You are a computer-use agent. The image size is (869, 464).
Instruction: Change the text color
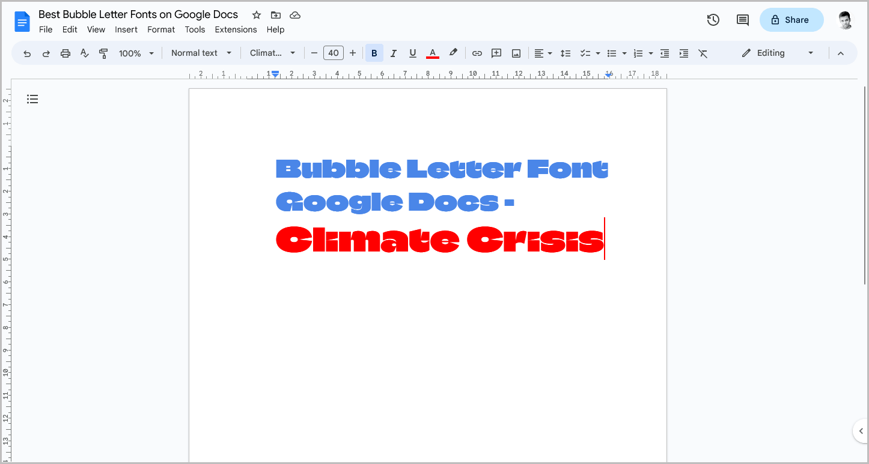pos(432,53)
